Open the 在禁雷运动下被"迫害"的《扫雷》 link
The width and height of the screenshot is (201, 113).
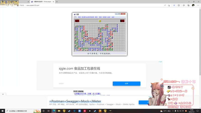pos(87,94)
